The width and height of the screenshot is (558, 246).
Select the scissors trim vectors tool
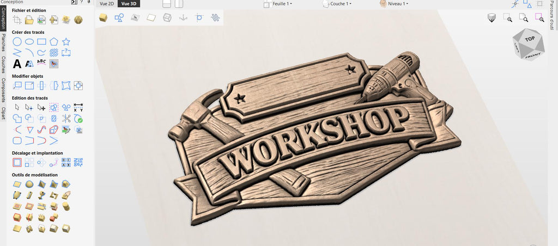click(x=66, y=119)
